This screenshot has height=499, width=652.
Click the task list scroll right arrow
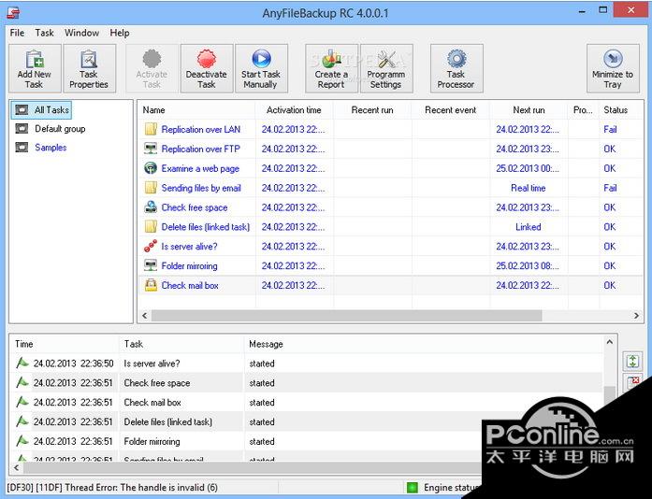tap(636, 316)
